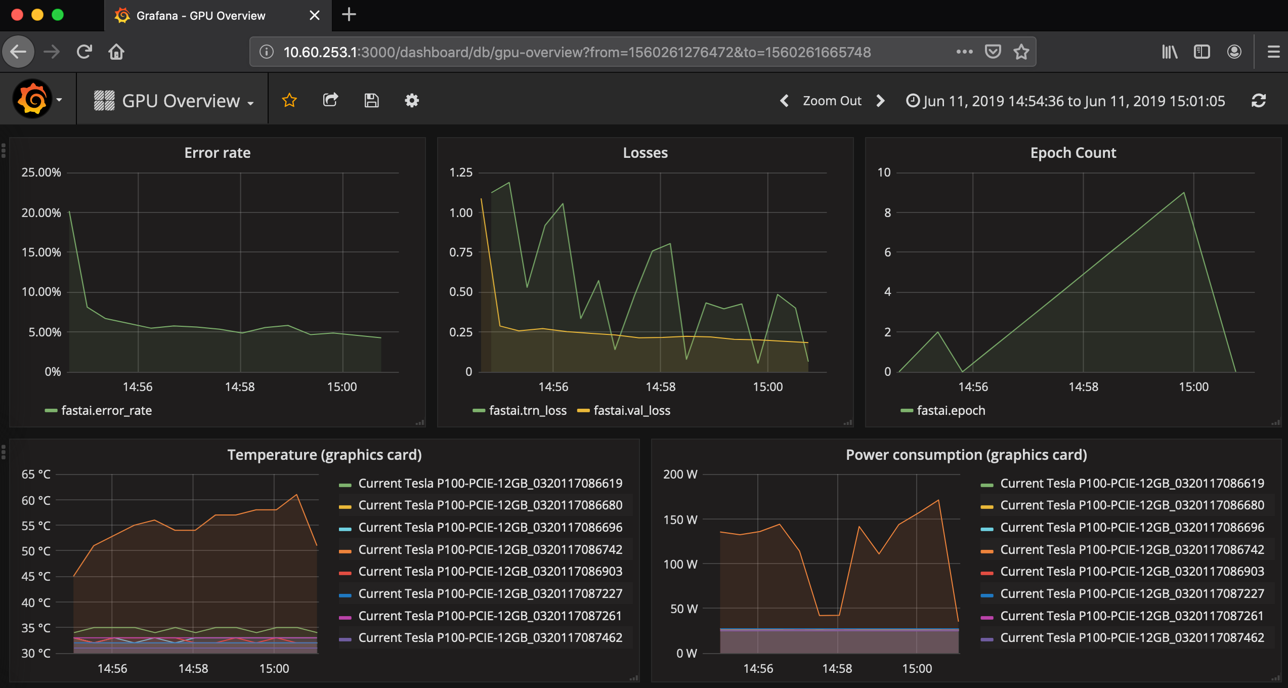This screenshot has width=1288, height=688.
Task: Click Temperature legend entry ending 0320117086680
Action: point(490,505)
